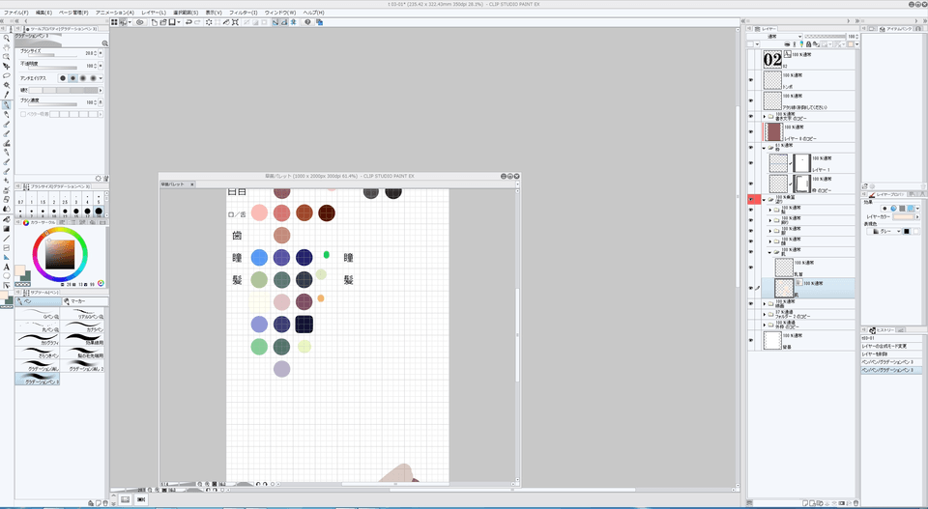This screenshot has width=928, height=509.
Task: Select the カブラペン brush preset
Action: click(83, 328)
